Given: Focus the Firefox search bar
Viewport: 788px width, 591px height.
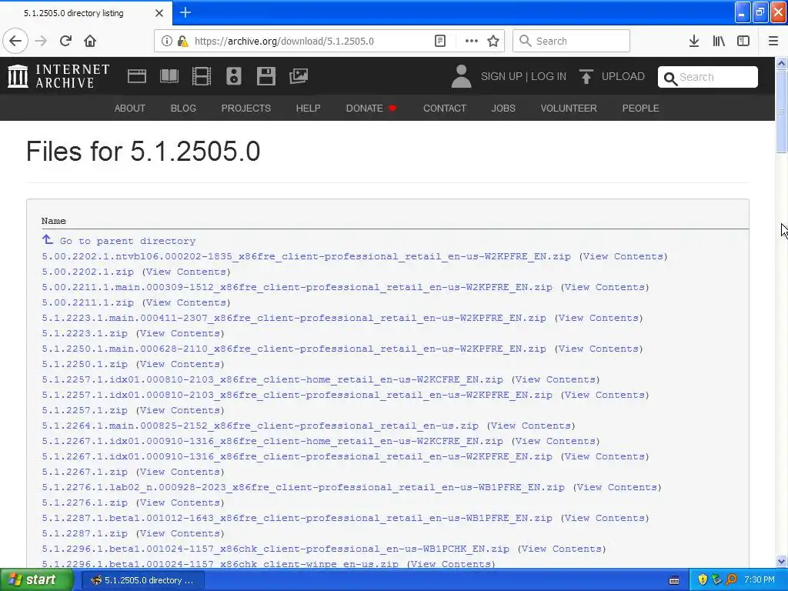Looking at the screenshot, I should pos(572,41).
